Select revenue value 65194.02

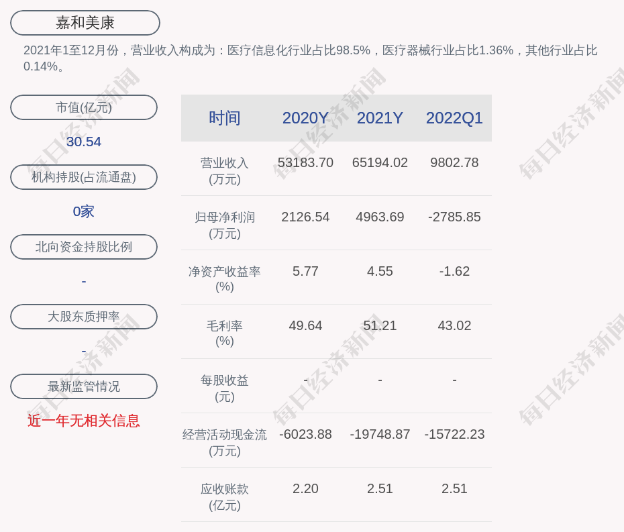click(x=380, y=163)
